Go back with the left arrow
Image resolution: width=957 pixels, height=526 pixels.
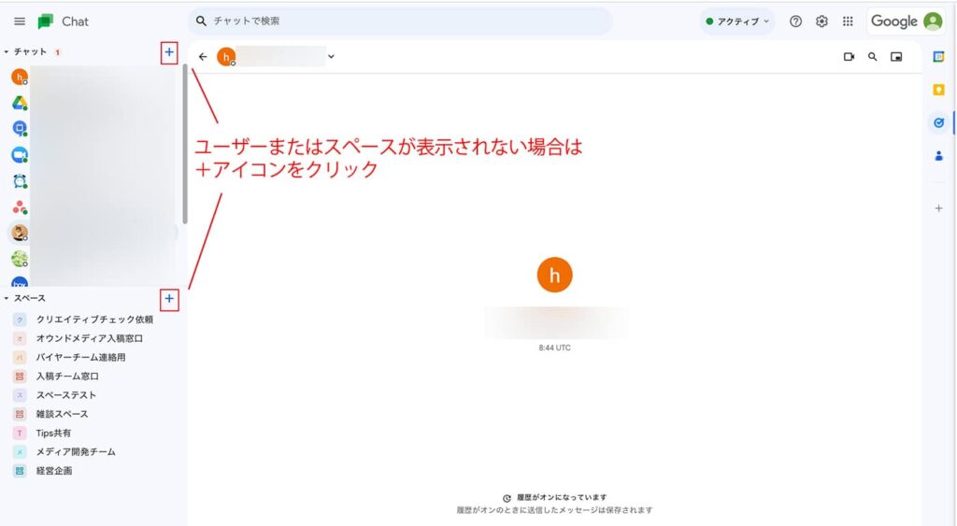point(203,57)
